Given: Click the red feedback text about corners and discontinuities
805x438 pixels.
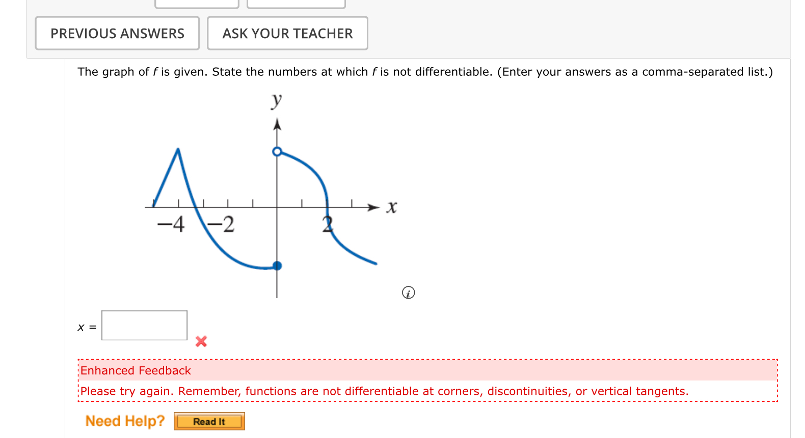Looking at the screenshot, I should click(385, 391).
